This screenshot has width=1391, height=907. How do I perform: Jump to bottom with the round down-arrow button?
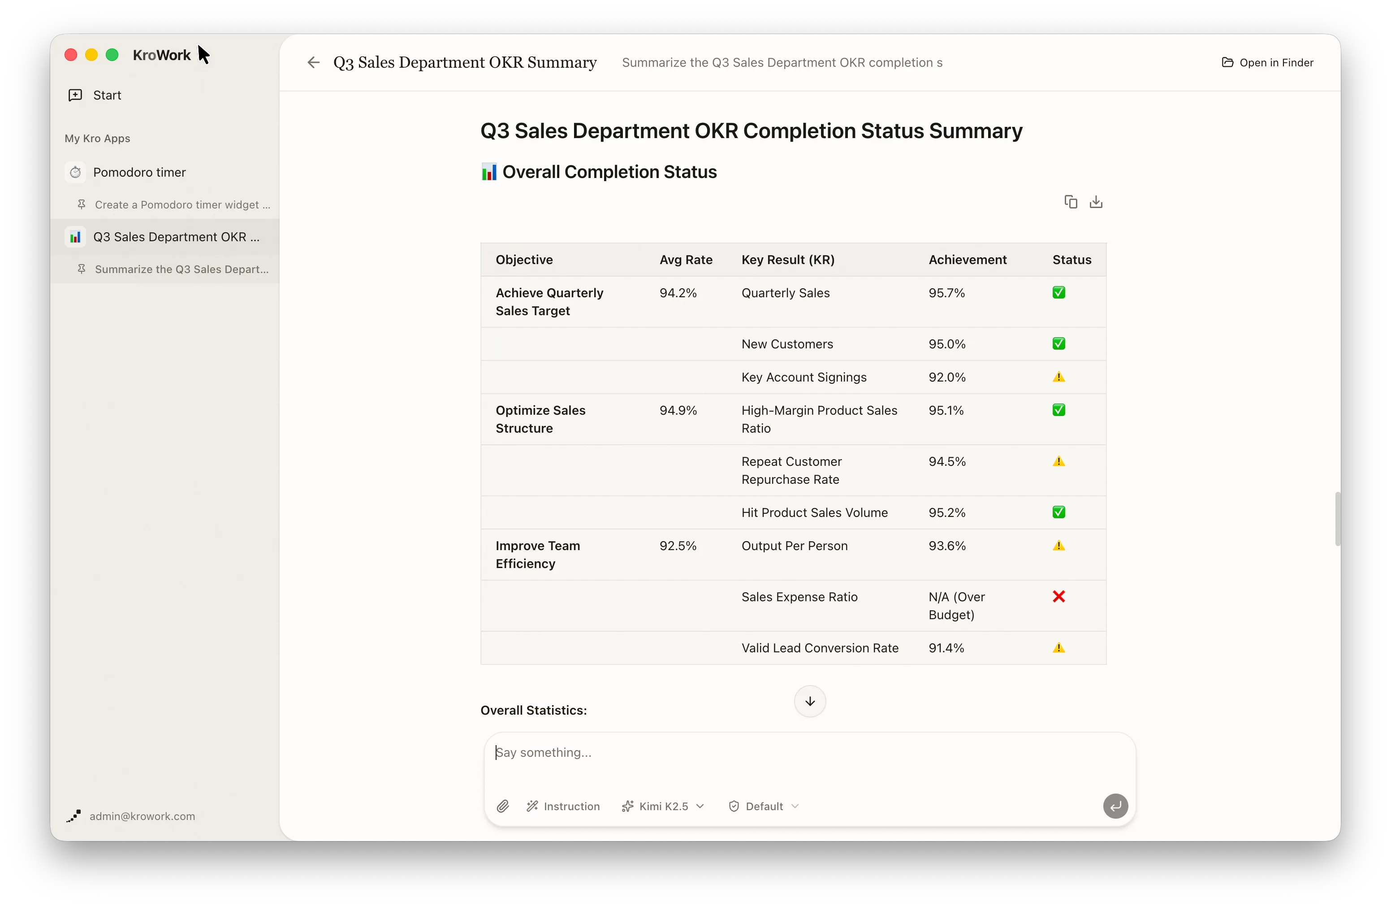point(809,701)
